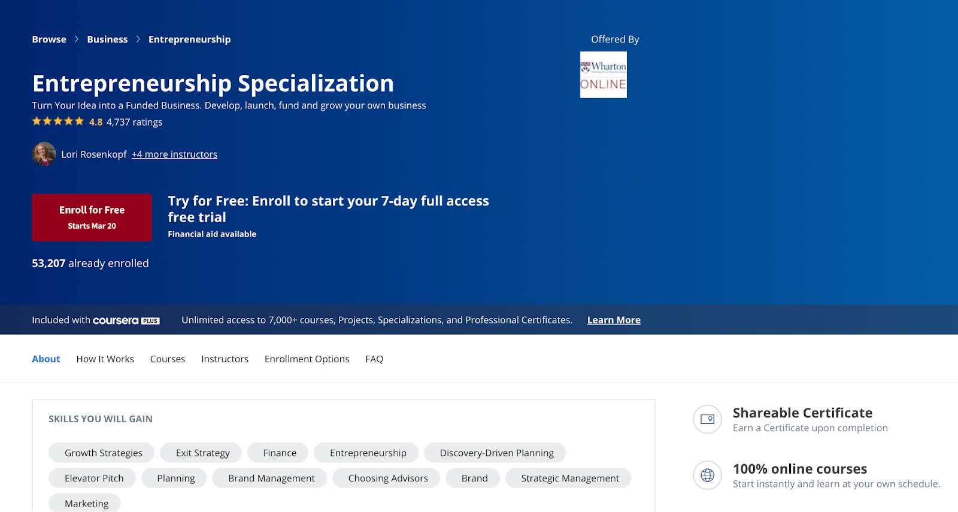
Task: Click the Exit Strategy skill tag
Action: point(201,453)
